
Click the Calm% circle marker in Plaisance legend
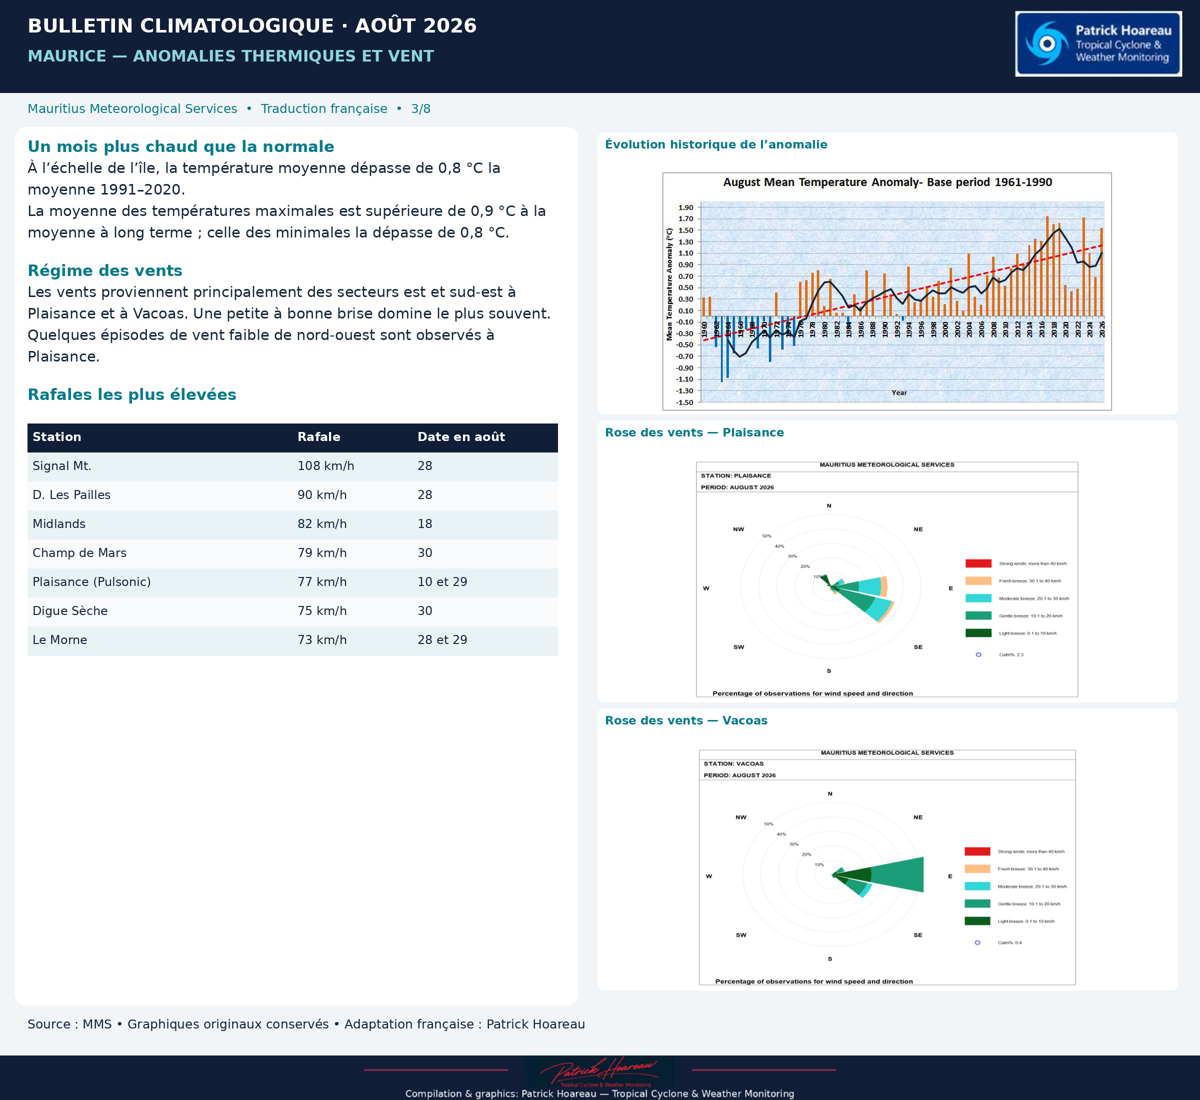pyautogui.click(x=978, y=655)
